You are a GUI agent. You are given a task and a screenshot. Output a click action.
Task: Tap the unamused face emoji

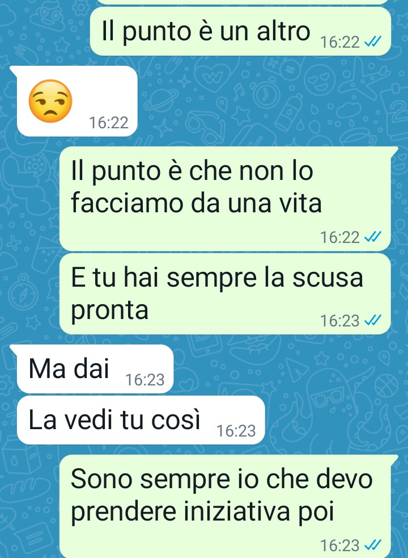click(50, 101)
